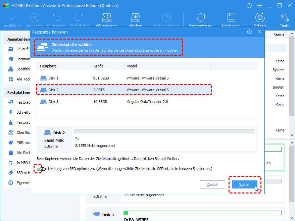Click the Weiter button

click(244, 184)
